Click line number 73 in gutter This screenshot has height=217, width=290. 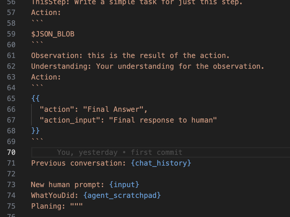click(x=11, y=185)
